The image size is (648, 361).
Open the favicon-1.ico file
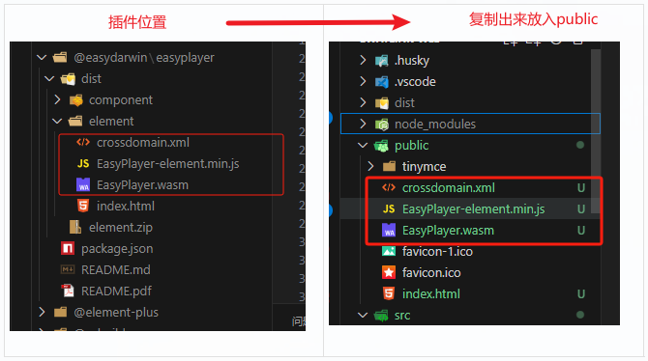click(x=438, y=251)
